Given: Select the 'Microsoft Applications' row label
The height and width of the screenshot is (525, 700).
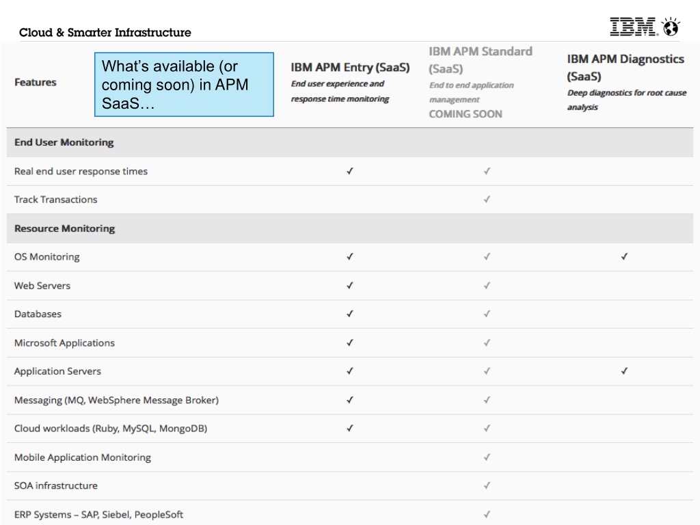Looking at the screenshot, I should (64, 343).
